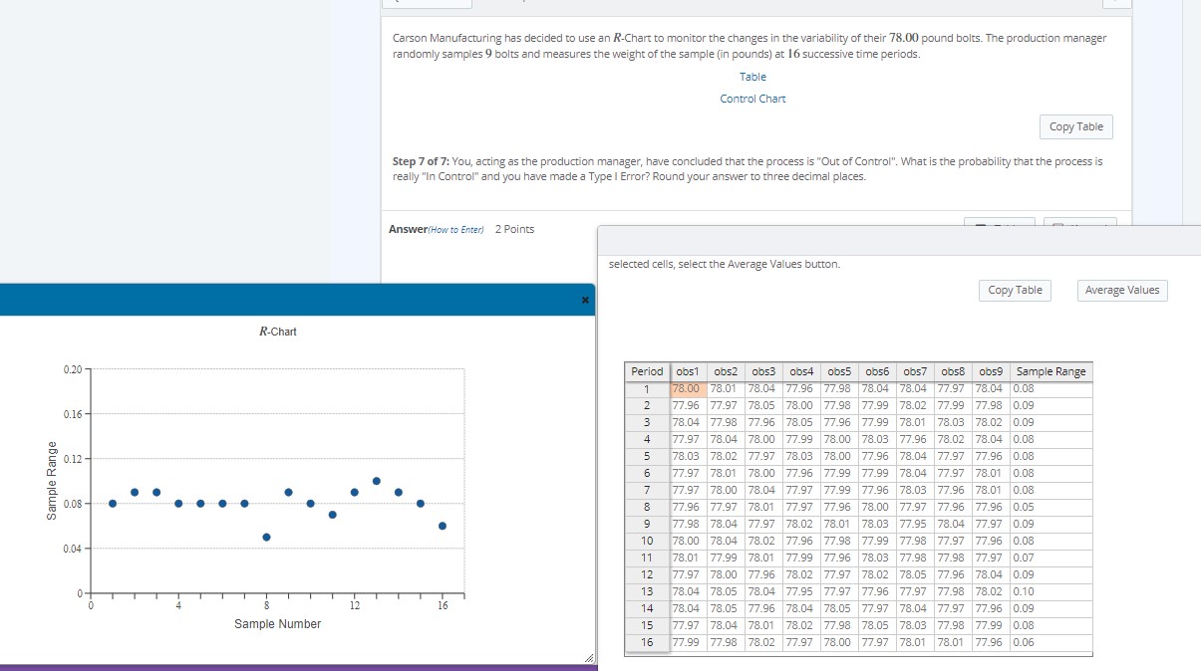Click the Period column header
The height and width of the screenshot is (671, 1201).
pyautogui.click(x=648, y=371)
